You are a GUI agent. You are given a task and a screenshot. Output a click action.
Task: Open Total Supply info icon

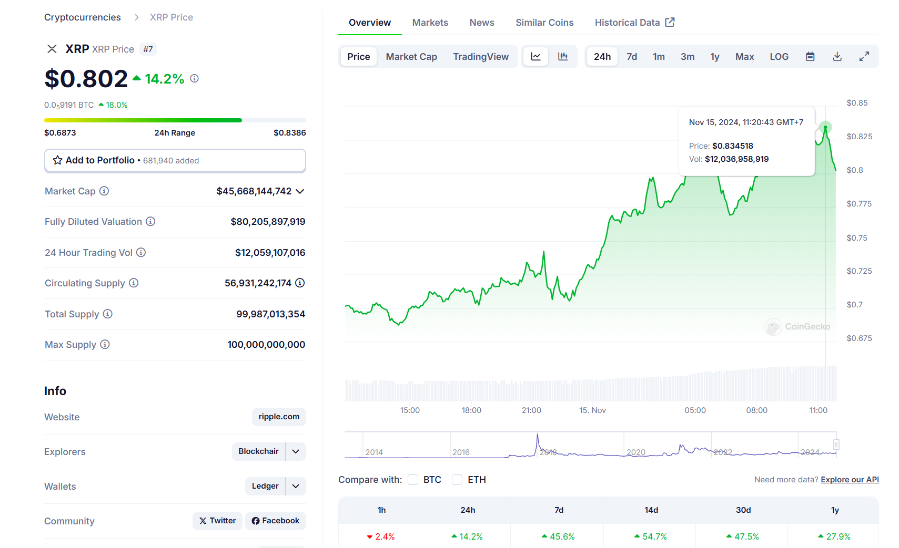coord(107,314)
